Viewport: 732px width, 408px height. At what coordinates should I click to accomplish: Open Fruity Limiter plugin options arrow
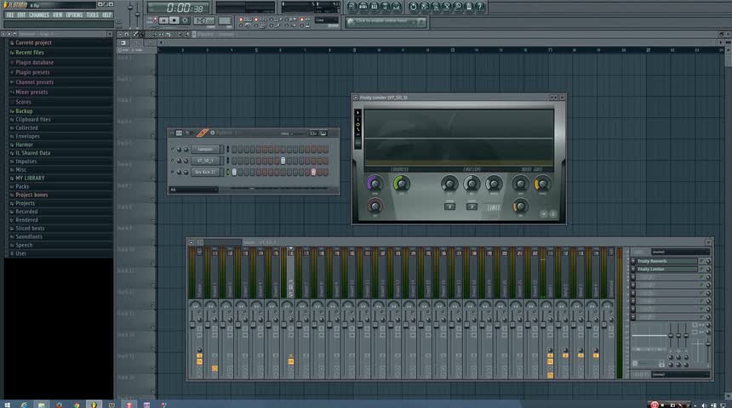357,98
